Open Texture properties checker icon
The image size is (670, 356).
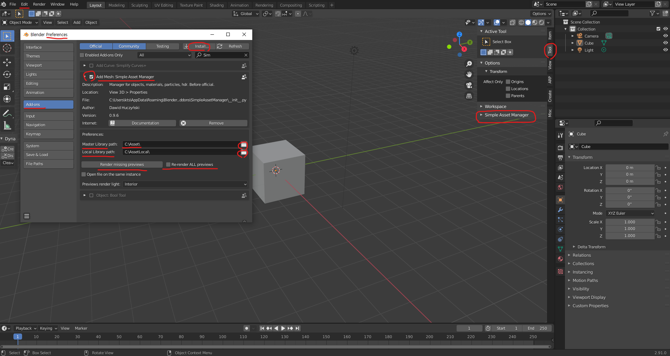point(560,271)
